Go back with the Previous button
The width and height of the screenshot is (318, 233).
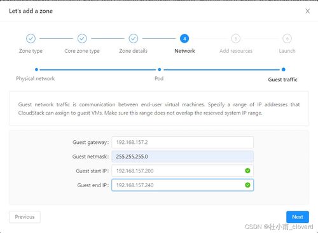click(25, 217)
